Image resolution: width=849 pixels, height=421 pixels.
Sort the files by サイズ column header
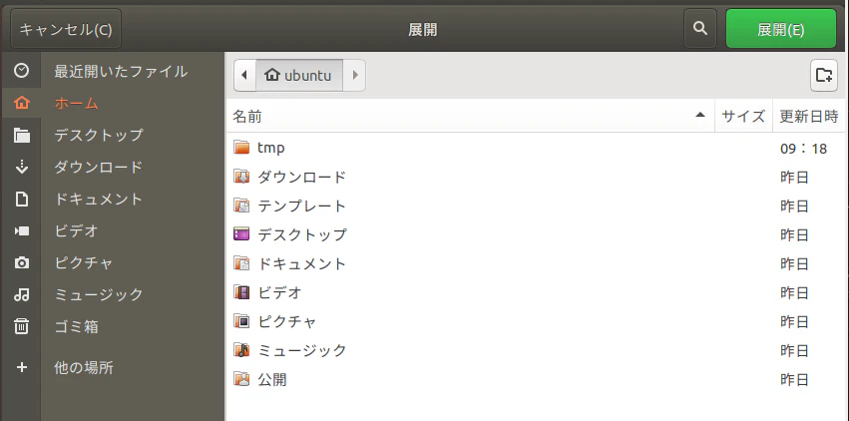743,116
